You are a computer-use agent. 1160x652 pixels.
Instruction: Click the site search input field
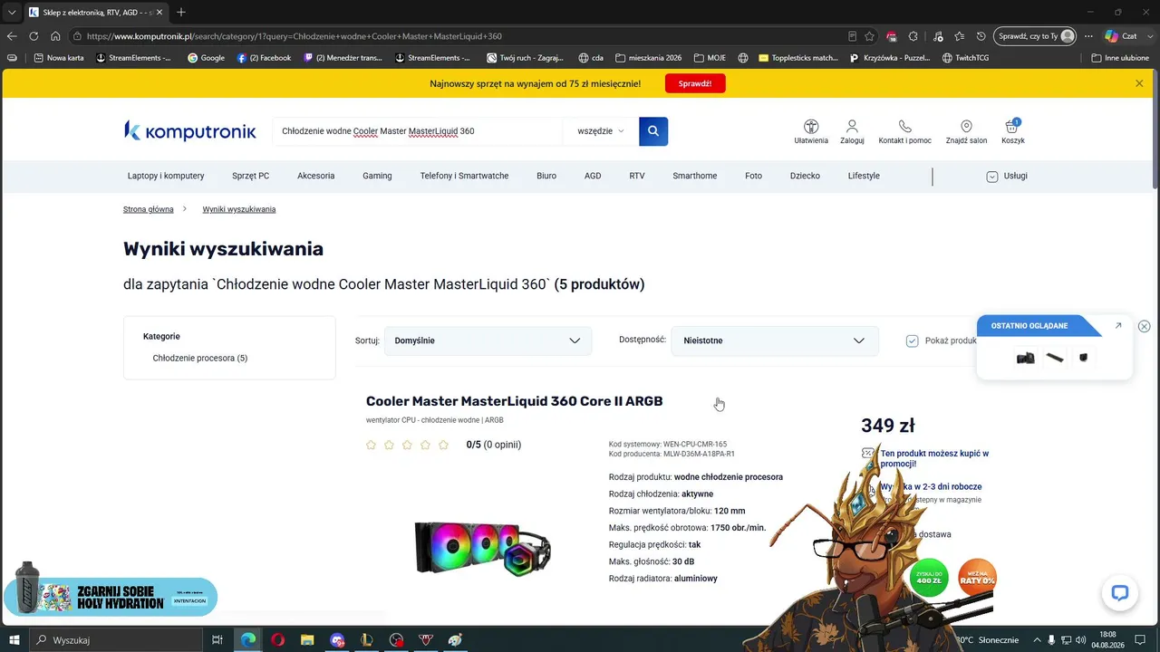pos(417,131)
